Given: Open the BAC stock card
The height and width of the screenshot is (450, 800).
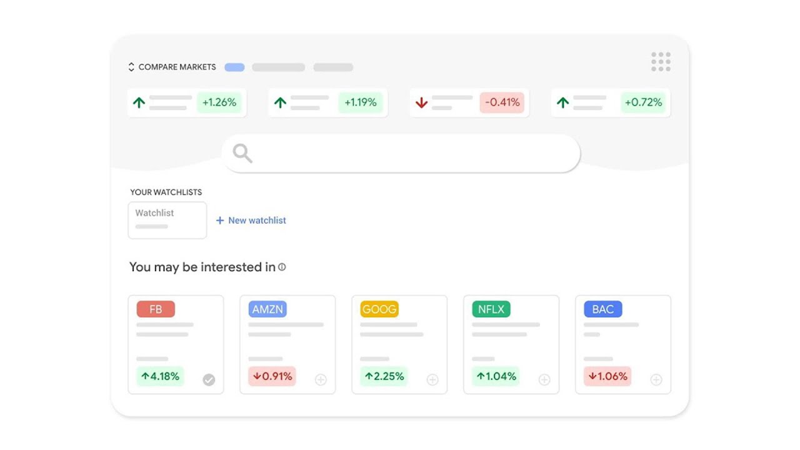Looking at the screenshot, I should [622, 344].
